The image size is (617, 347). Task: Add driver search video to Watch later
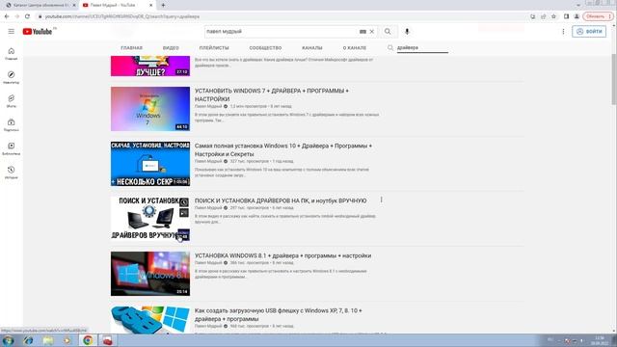(184, 202)
